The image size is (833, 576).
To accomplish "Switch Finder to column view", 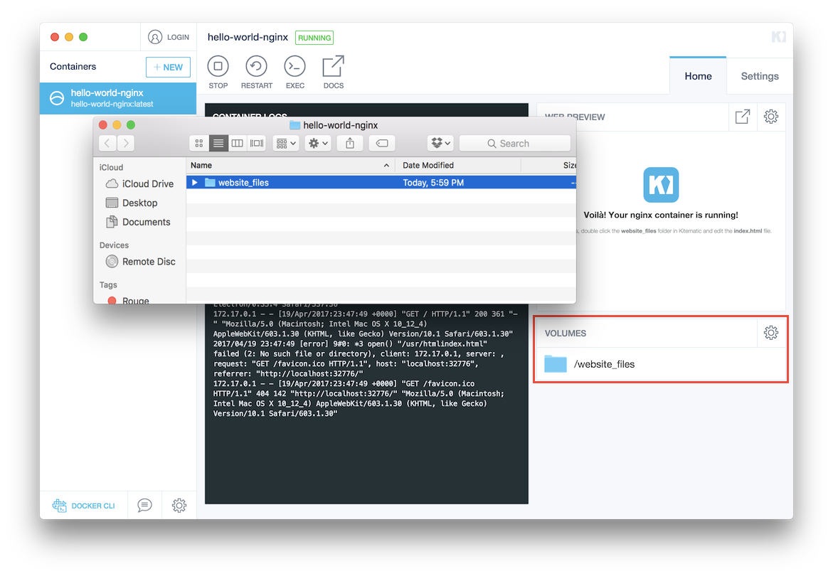I will coord(237,143).
